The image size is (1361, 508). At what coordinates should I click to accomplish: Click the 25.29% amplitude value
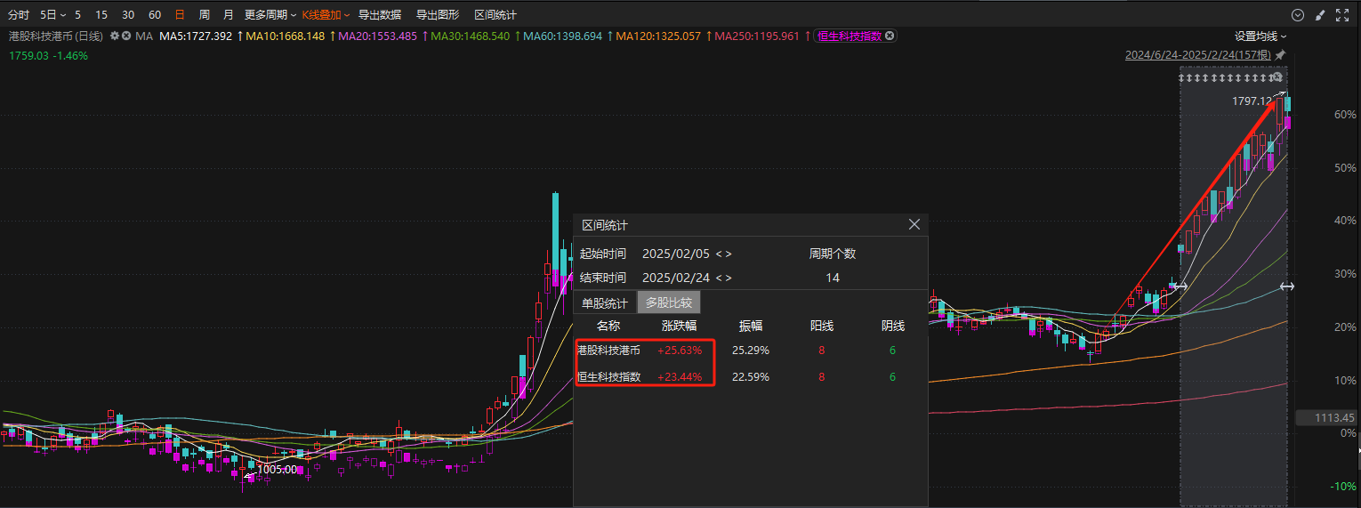[751, 351]
